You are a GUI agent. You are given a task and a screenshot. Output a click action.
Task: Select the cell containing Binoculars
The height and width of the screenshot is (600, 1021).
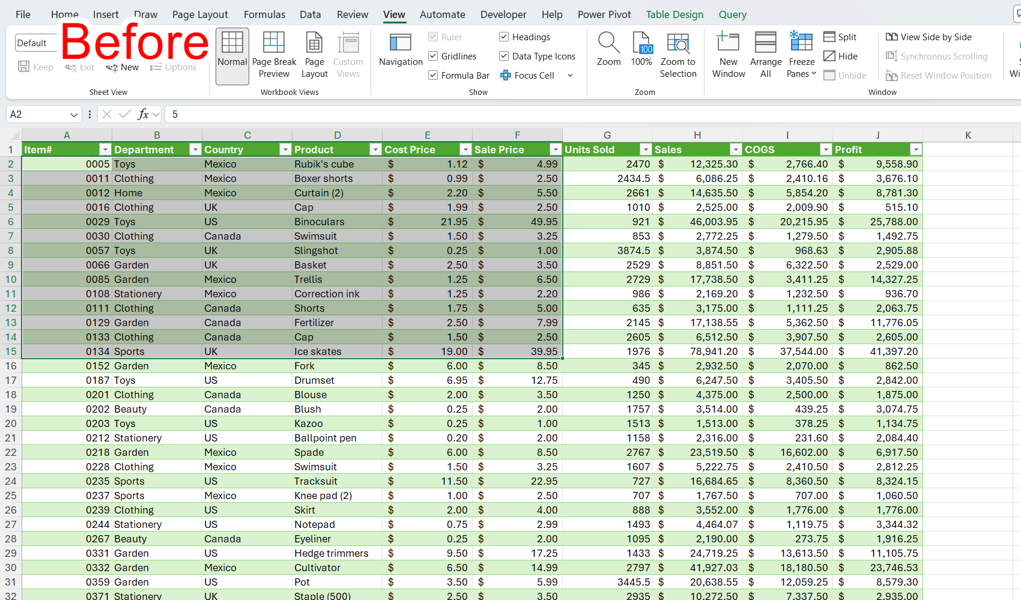pyautogui.click(x=337, y=222)
